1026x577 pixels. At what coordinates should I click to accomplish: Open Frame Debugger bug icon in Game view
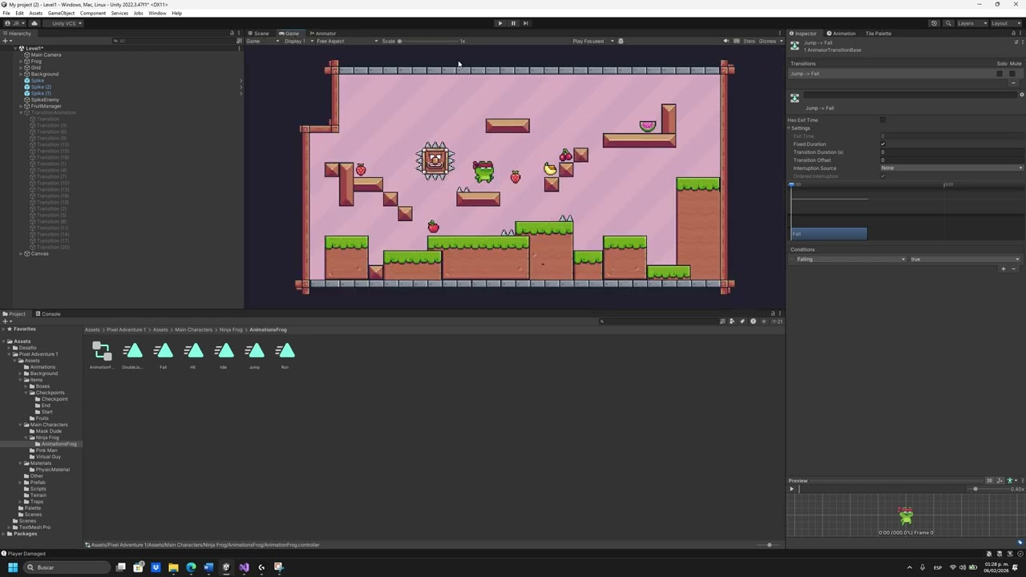[620, 41]
